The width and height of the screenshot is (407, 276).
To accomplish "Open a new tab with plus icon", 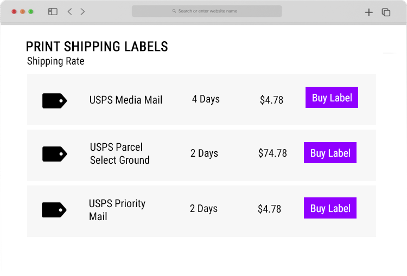I will click(x=368, y=12).
